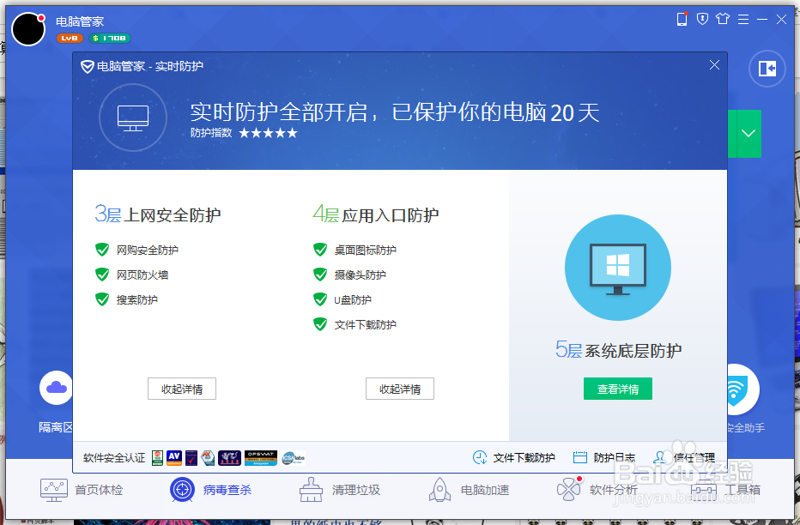Click green 查看详情 button
Viewport: 800px width, 525px height.
click(618, 389)
